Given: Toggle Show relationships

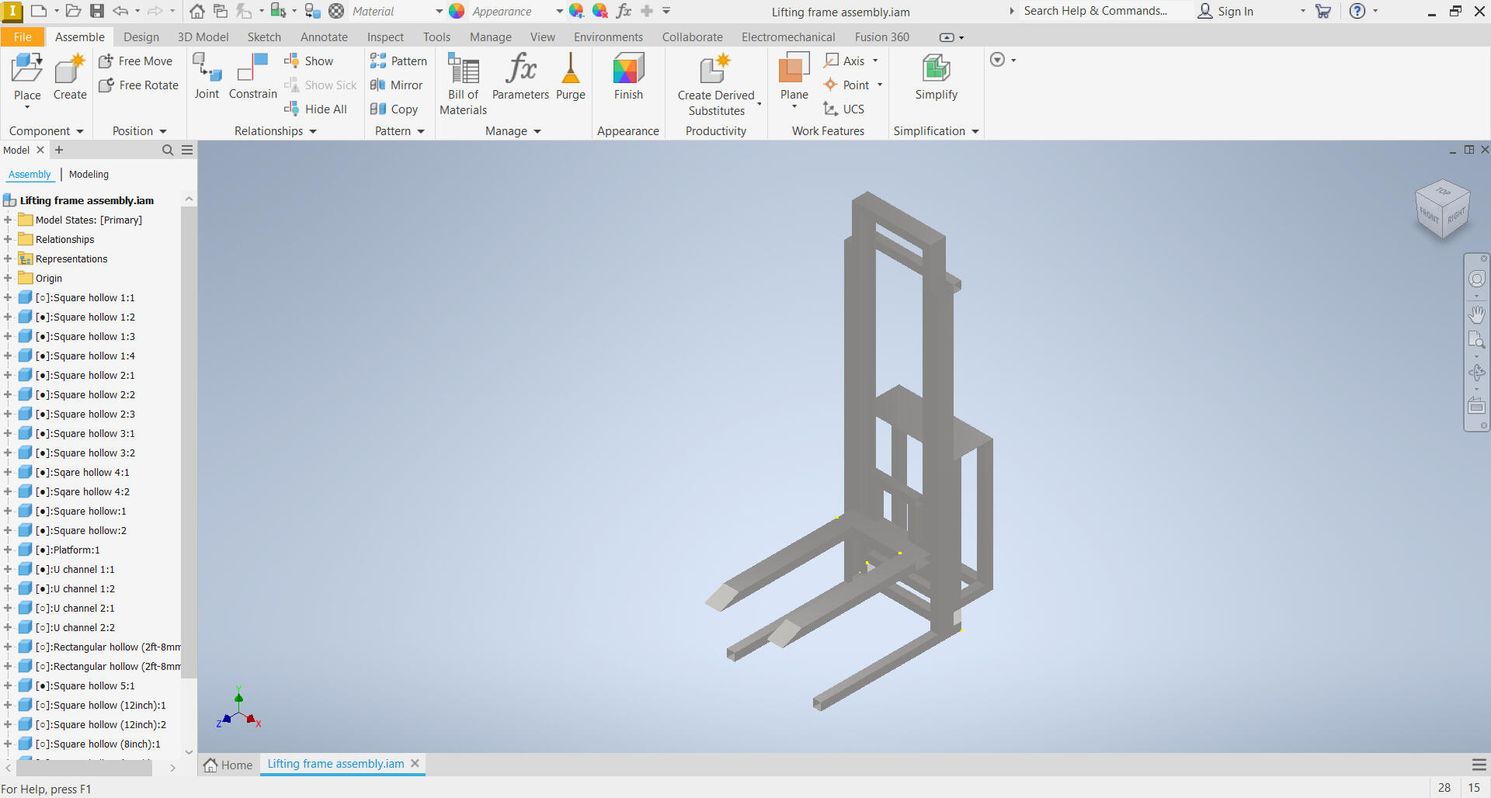Looking at the screenshot, I should [x=309, y=61].
